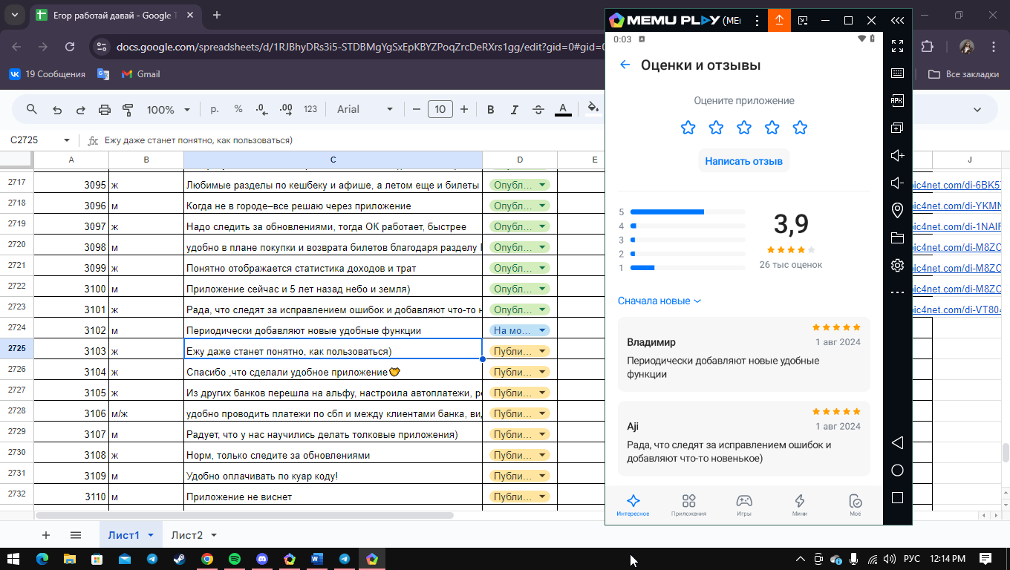This screenshot has height=570, width=1010.
Task: Go back from the ratings and reviews screen
Action: click(x=625, y=65)
